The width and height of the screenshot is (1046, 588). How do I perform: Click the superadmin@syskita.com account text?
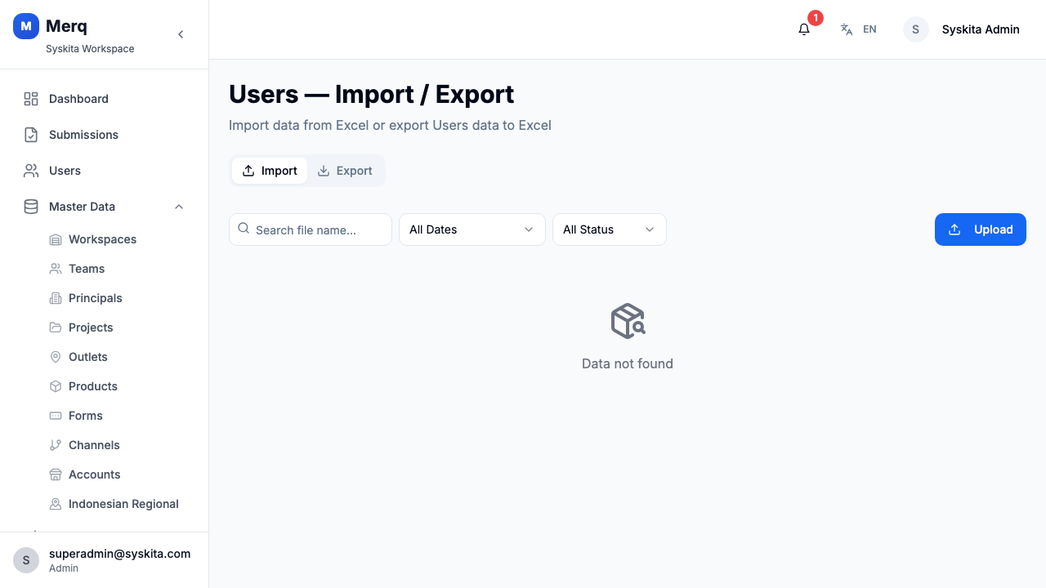119,554
